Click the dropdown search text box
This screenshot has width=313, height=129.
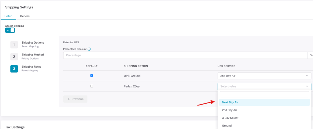tap(264, 94)
